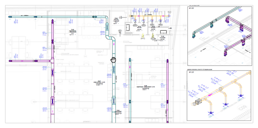Select the purple terminal at left end of horizontal duct

click(10, 61)
